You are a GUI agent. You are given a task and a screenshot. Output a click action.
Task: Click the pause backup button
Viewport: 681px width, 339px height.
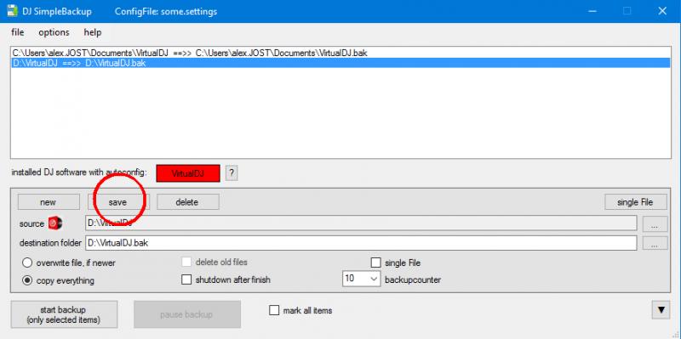[187, 314]
